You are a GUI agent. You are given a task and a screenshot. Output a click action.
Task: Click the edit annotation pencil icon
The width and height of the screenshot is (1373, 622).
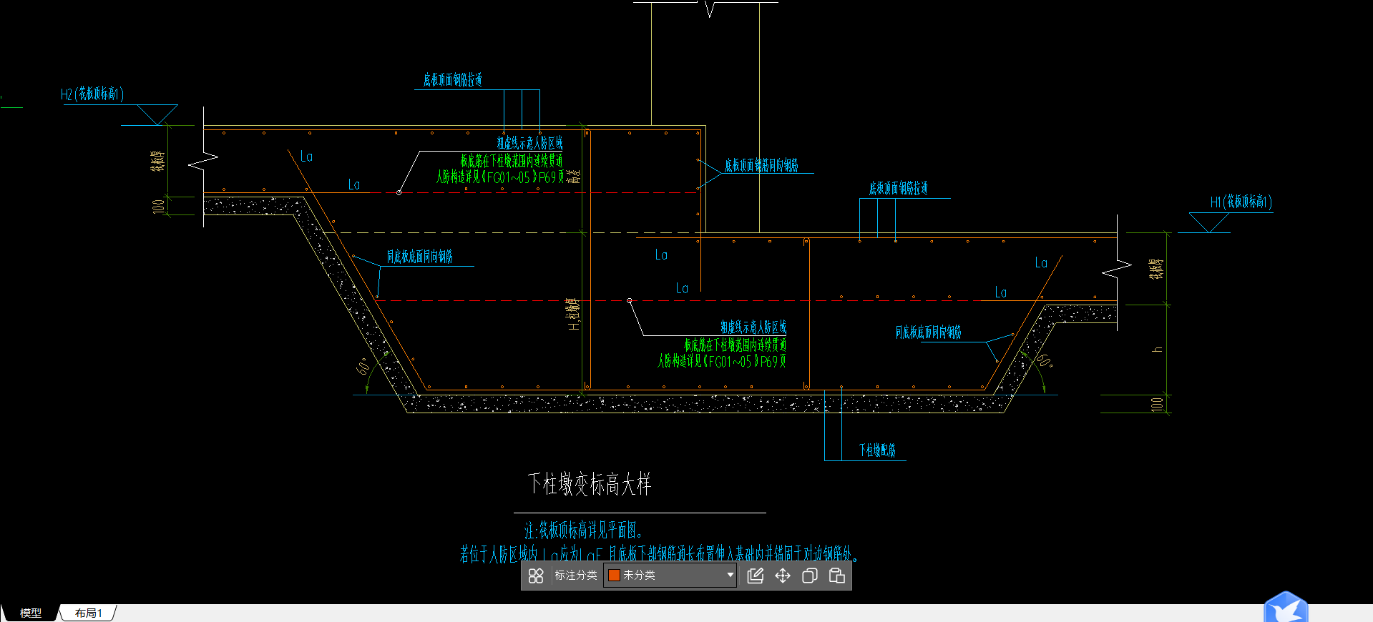756,576
